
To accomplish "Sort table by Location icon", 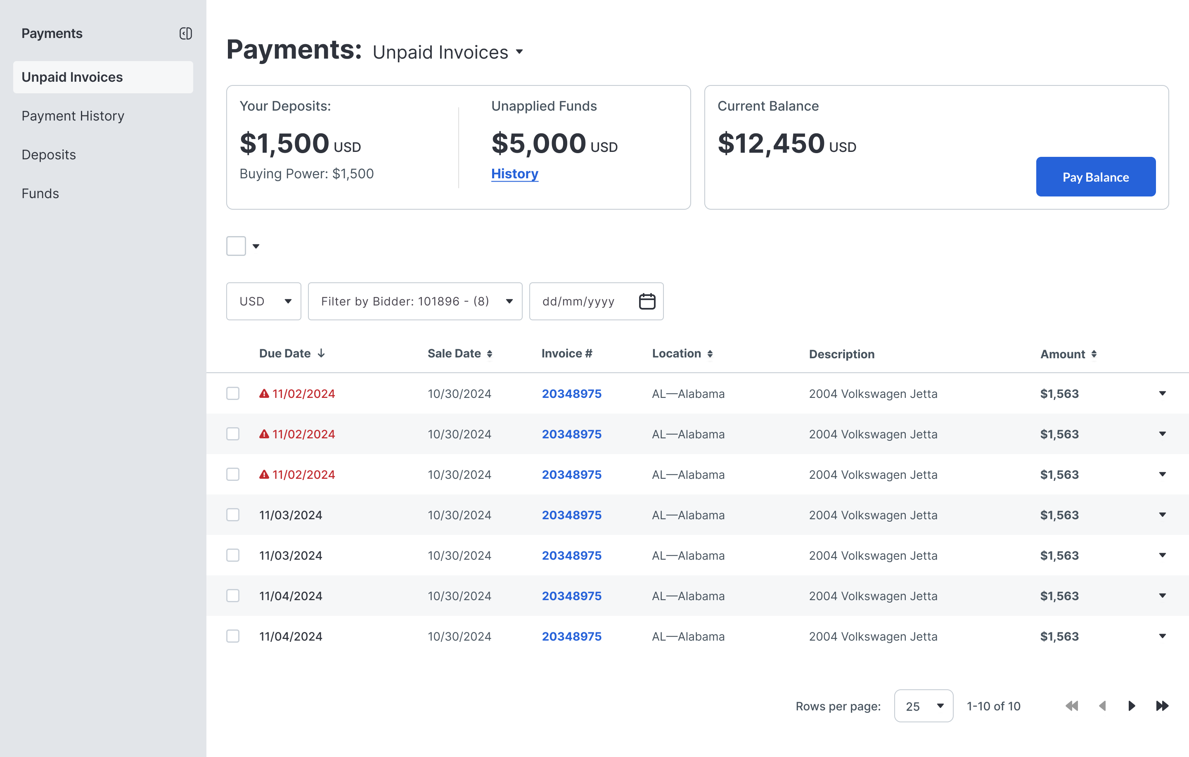I will [x=710, y=354].
